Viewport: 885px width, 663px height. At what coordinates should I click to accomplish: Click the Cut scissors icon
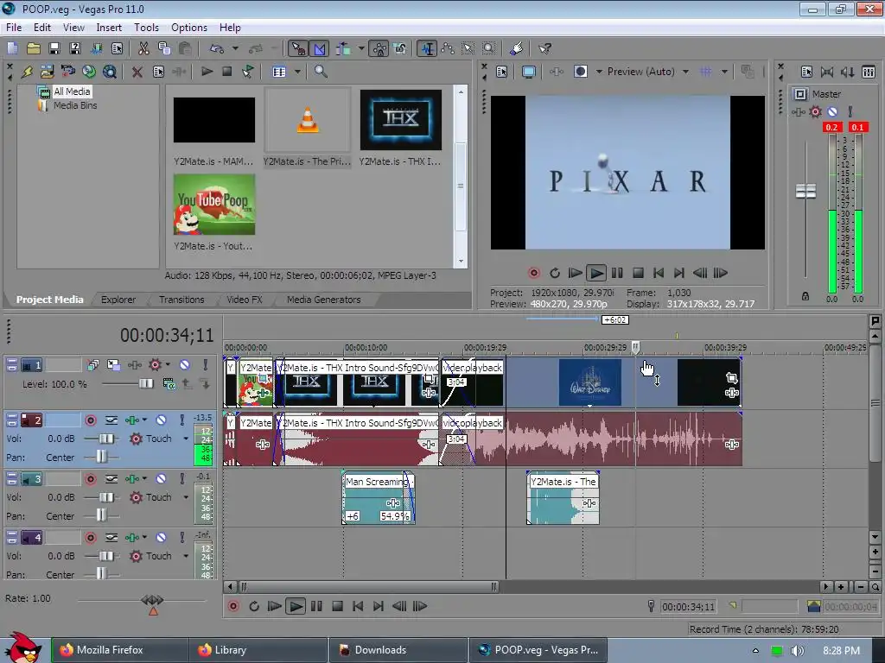(x=144, y=48)
